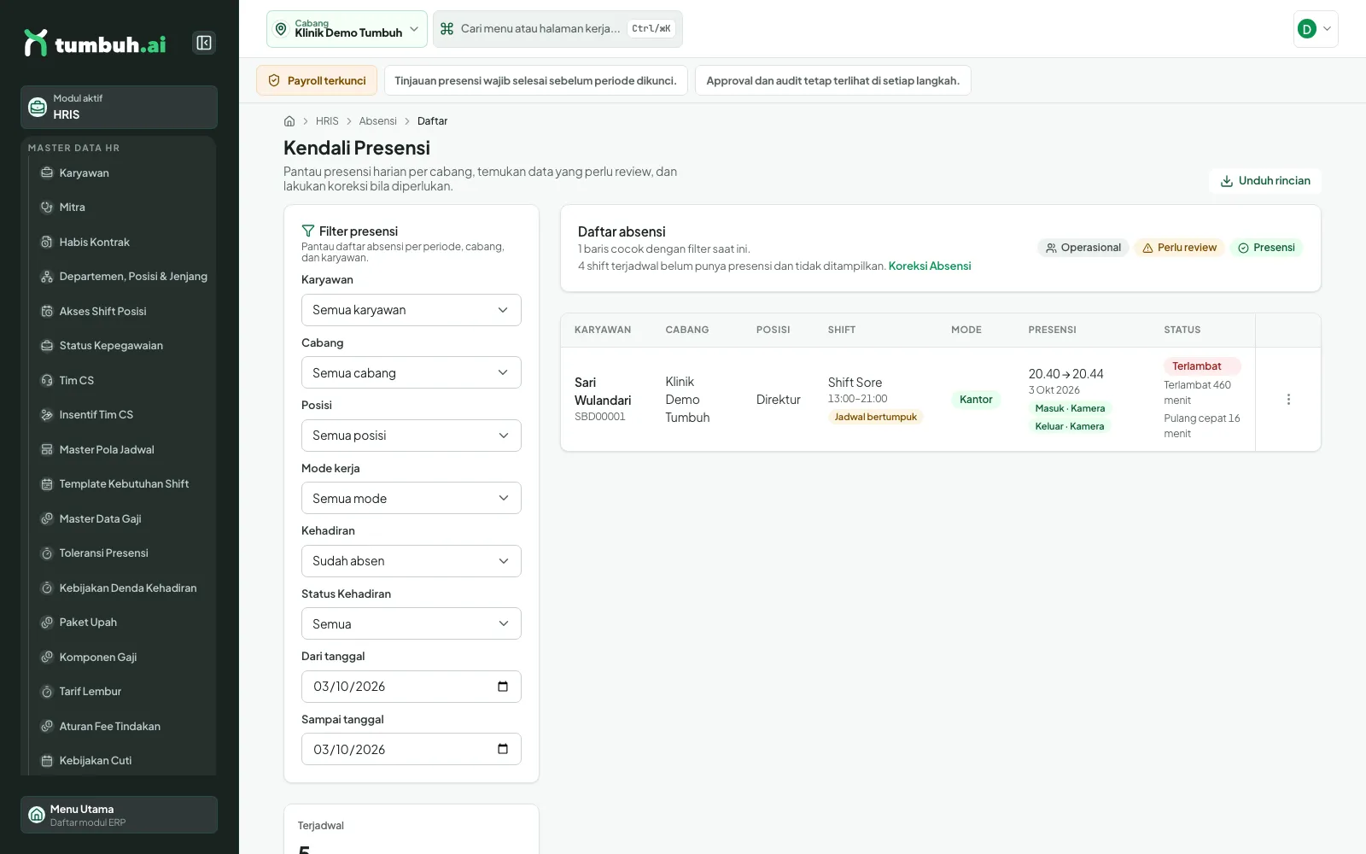Click the Akses Shift Posisi icon
Screen dimensions: 1366x854
tap(47, 311)
